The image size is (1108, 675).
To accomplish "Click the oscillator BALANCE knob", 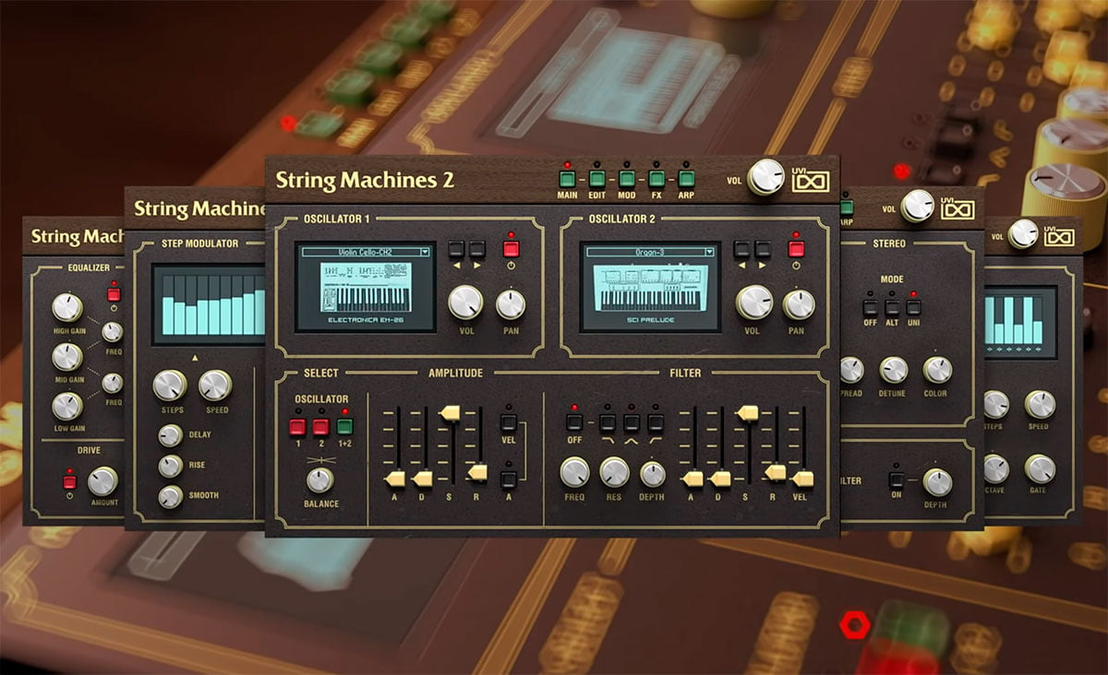I will pyautogui.click(x=320, y=480).
